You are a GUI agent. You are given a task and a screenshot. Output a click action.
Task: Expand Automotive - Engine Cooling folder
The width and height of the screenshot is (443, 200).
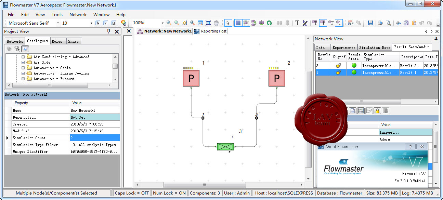click(23, 73)
